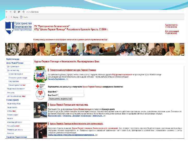The width and height of the screenshot is (188, 141).
Task: Click Узнать подробнее и получить коммерческое предложение
Action: tap(73, 135)
